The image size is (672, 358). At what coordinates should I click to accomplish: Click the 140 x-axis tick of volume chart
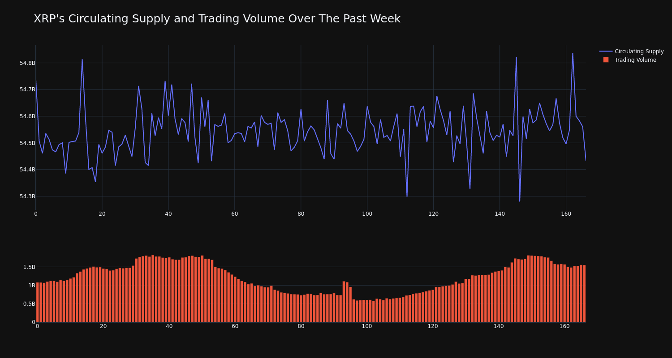499,326
